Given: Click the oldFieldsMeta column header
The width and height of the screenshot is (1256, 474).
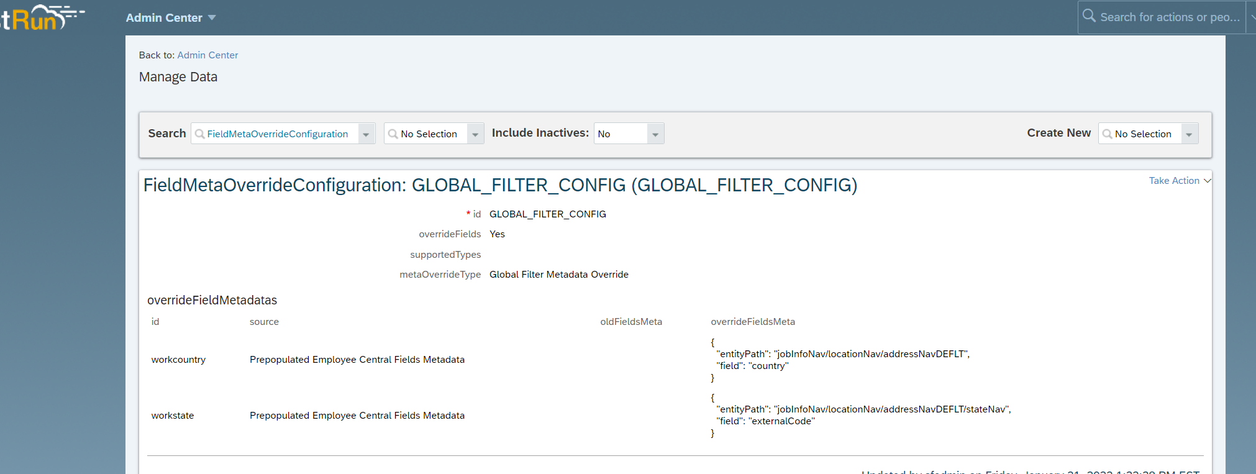Looking at the screenshot, I should coord(631,322).
